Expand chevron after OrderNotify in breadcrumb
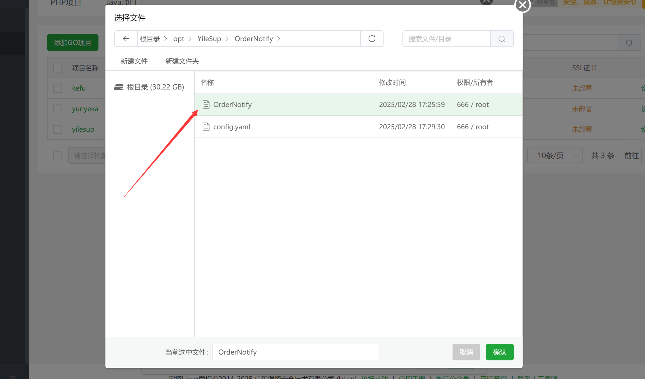The image size is (645, 379). 279,39
